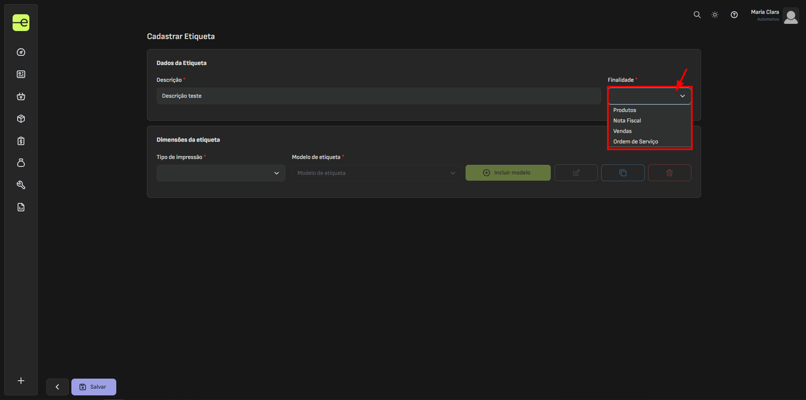Toggle light theme with sun icon

pyautogui.click(x=715, y=15)
